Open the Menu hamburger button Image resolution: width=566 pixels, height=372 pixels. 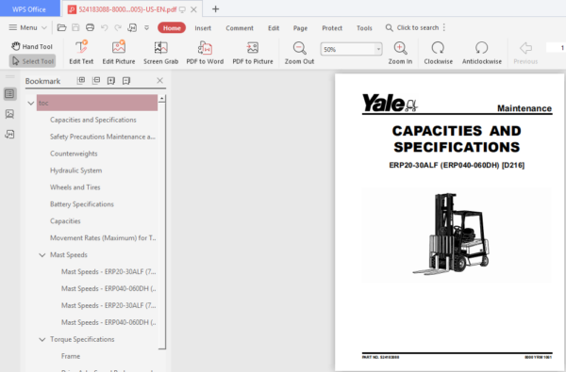pyautogui.click(x=27, y=27)
